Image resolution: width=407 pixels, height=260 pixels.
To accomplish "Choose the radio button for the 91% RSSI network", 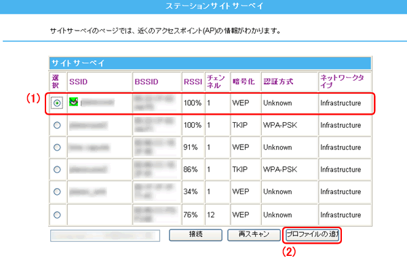I will (x=57, y=147).
